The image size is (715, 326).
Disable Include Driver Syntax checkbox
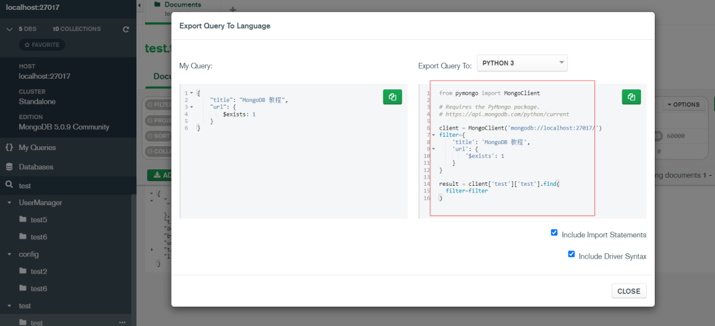pyautogui.click(x=571, y=254)
